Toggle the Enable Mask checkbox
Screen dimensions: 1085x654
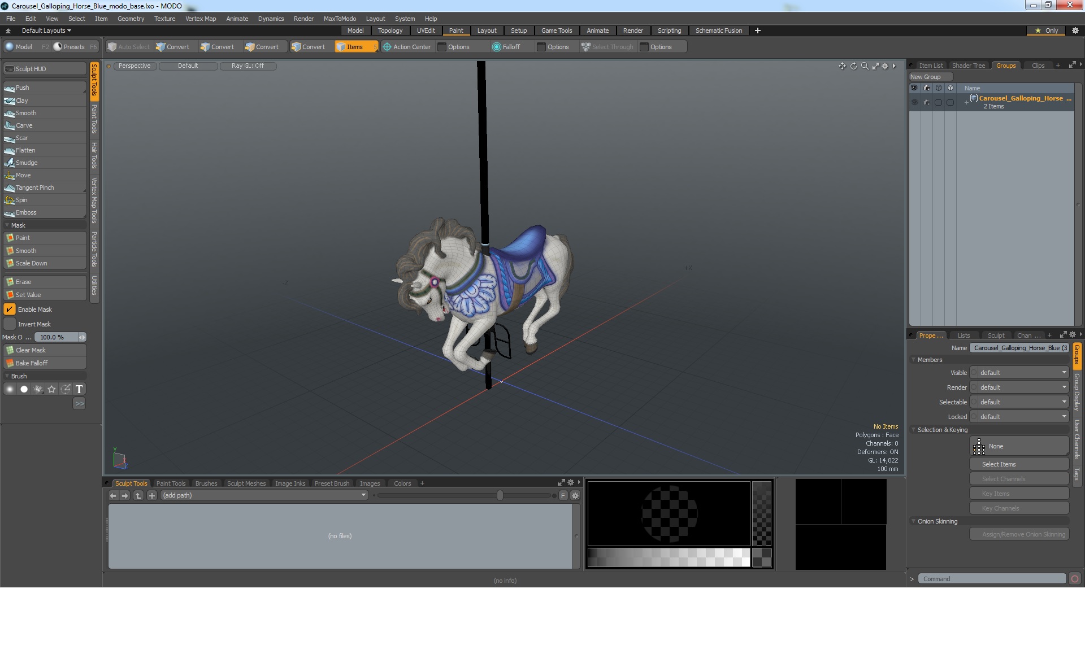pos(10,309)
